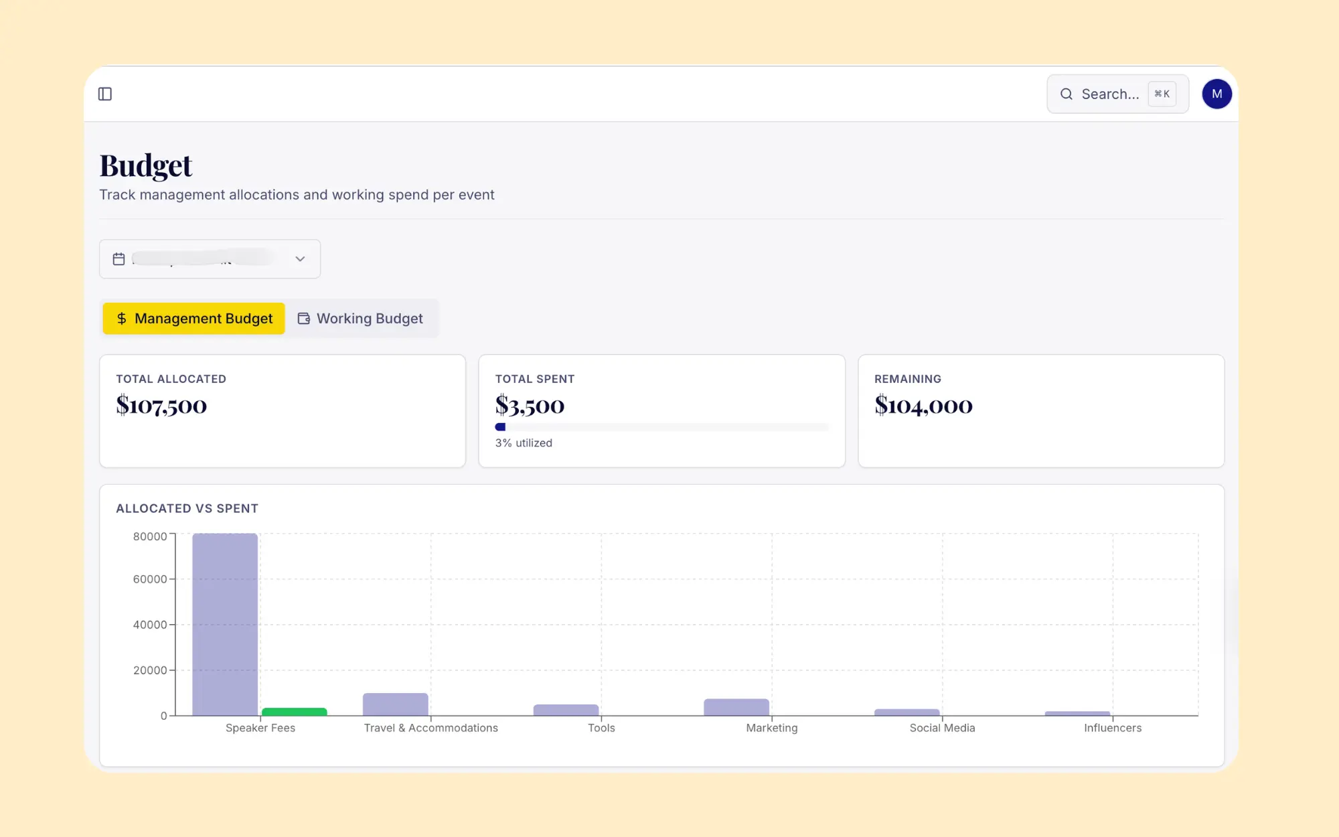Click the 60000 y-axis value
This screenshot has width=1339, height=837.
(x=150, y=579)
